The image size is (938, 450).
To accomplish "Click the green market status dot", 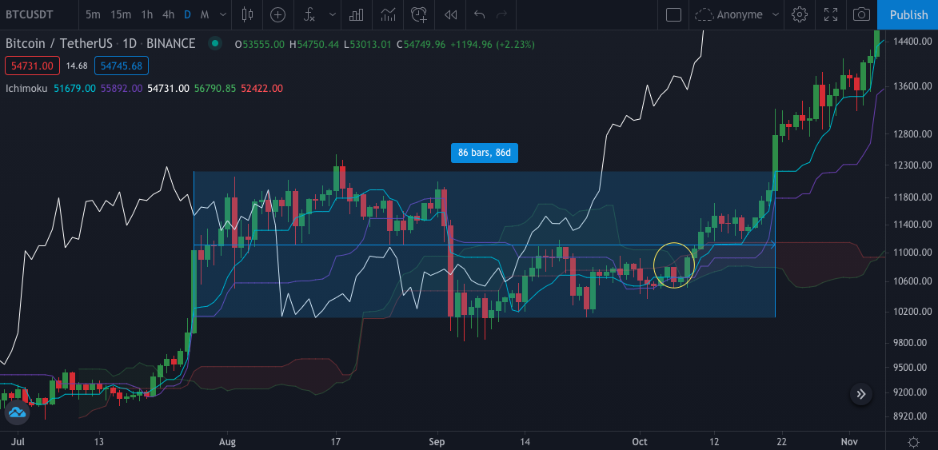I will tap(215, 44).
